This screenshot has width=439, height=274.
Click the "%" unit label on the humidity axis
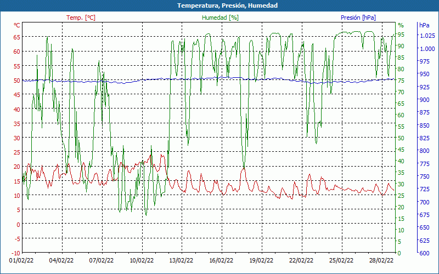[401, 25]
